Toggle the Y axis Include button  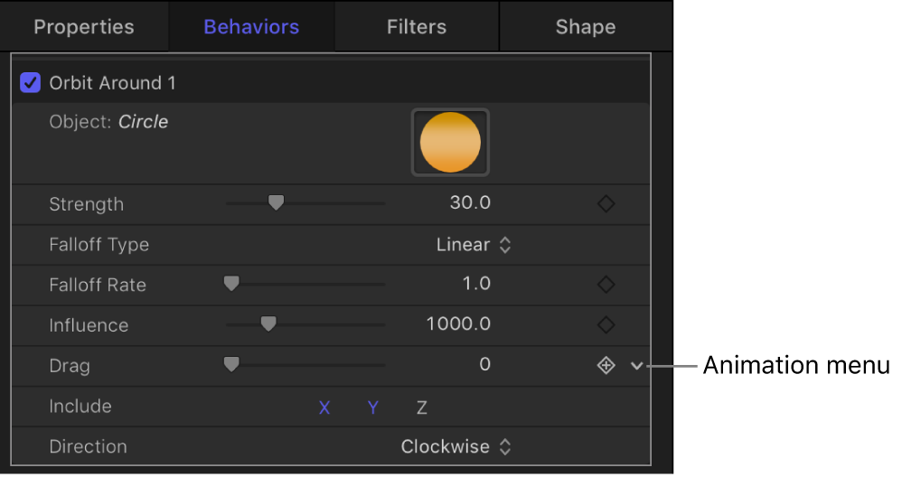[x=373, y=407]
